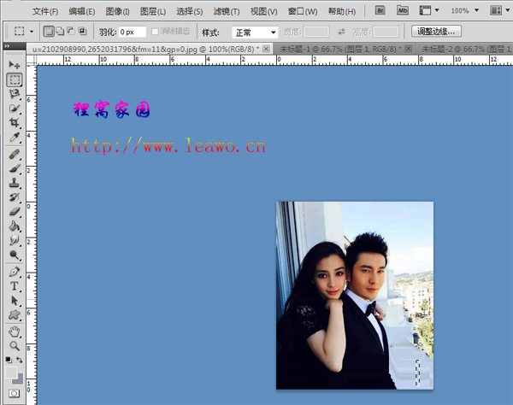Click the 狸窝家园 text on canvas

[111, 109]
